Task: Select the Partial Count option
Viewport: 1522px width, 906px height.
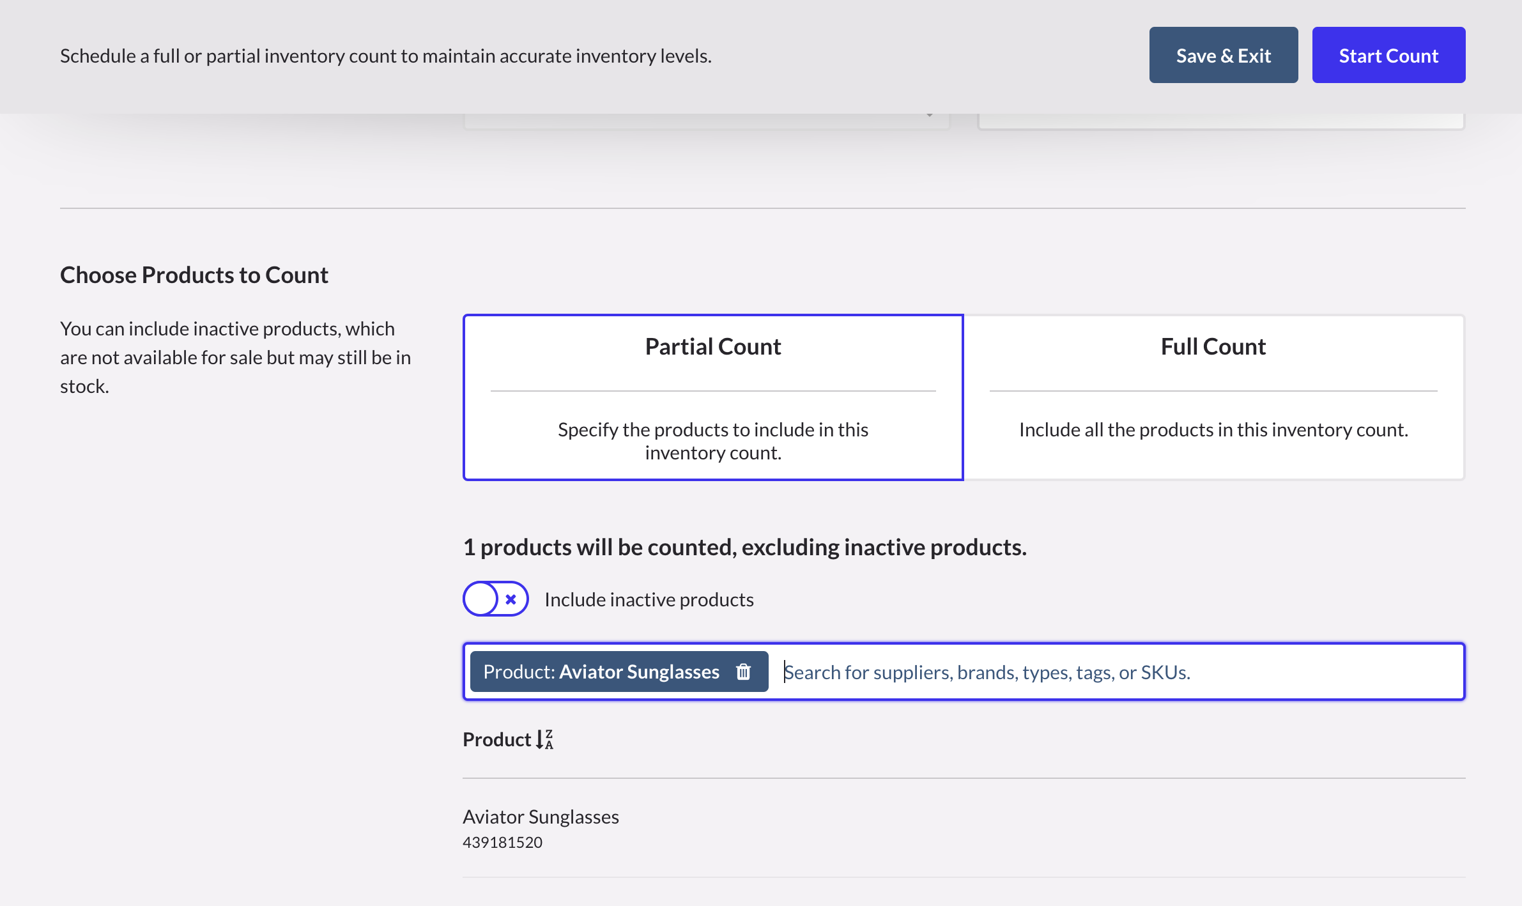Action: coord(713,397)
